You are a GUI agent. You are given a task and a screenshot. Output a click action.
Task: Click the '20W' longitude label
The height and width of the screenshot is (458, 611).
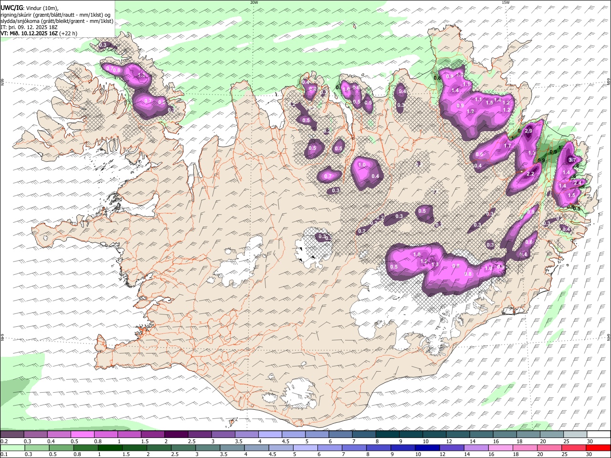[254, 2]
